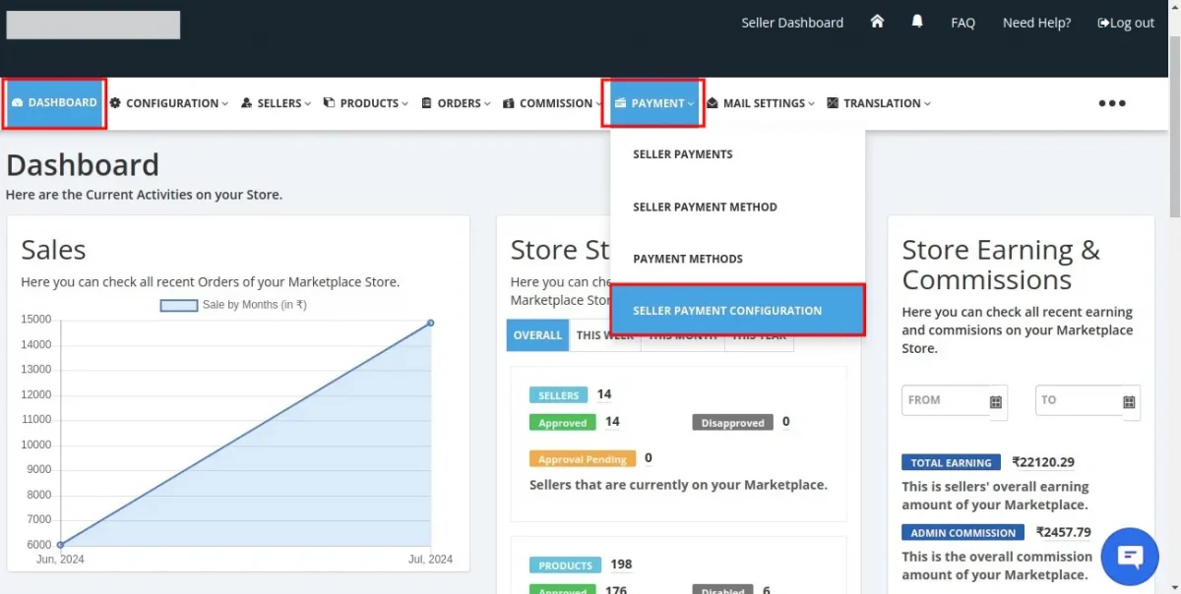Click the Translation icon
Image resolution: width=1181 pixels, height=594 pixels.
(x=833, y=103)
